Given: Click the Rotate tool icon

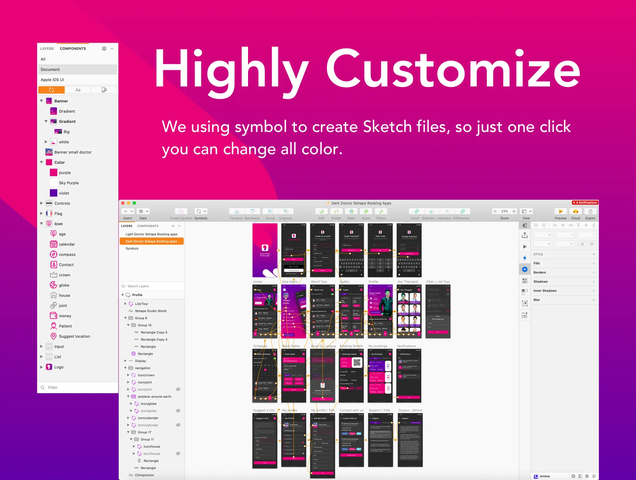Looking at the screenshot, I should coord(336,211).
